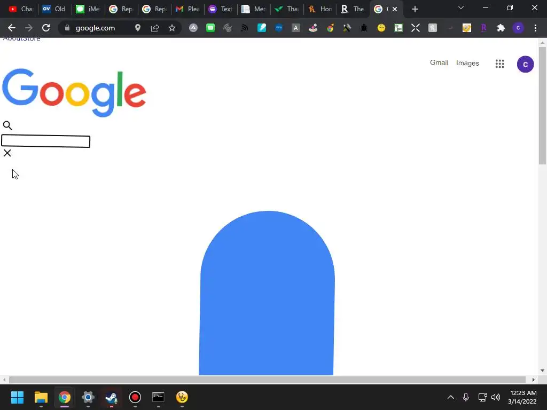Click into the Google search input box
This screenshot has height=410, width=547.
click(46, 141)
